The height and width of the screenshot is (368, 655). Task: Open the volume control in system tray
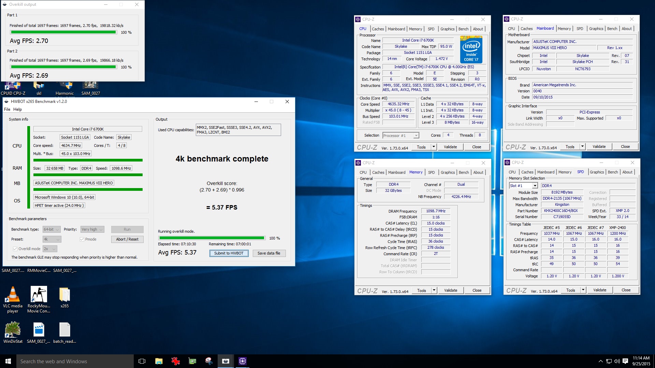pyautogui.click(x=617, y=361)
